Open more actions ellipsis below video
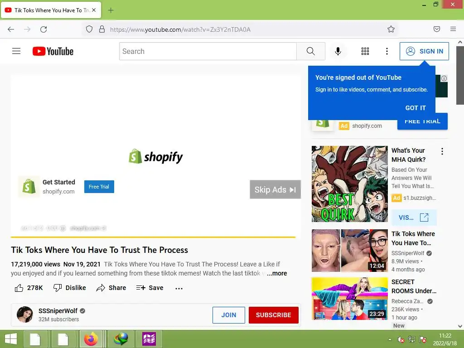464x348 pixels. click(x=179, y=288)
